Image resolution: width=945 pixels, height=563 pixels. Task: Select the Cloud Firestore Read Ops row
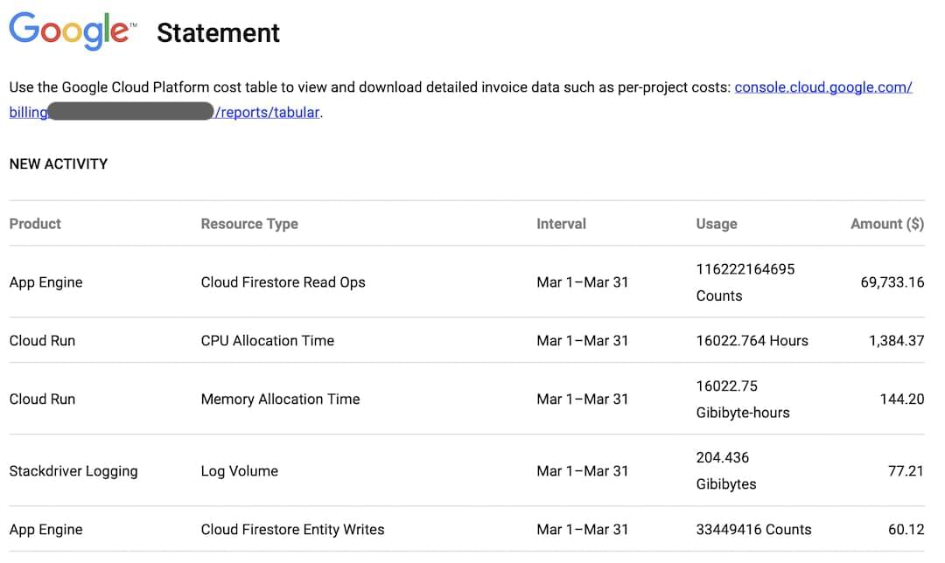pos(283,282)
